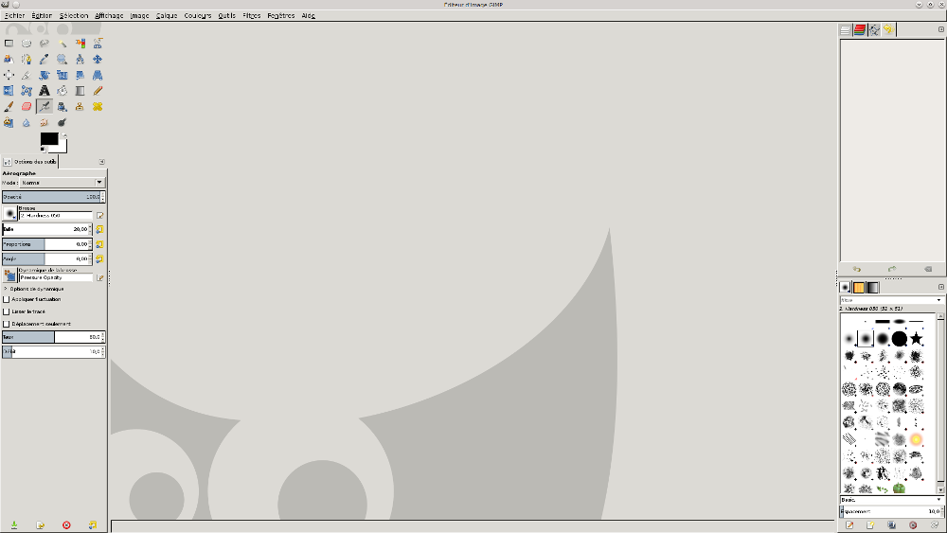Viewport: 947px width, 533px height.
Task: Adjust the Opacité slider
Action: click(53, 197)
